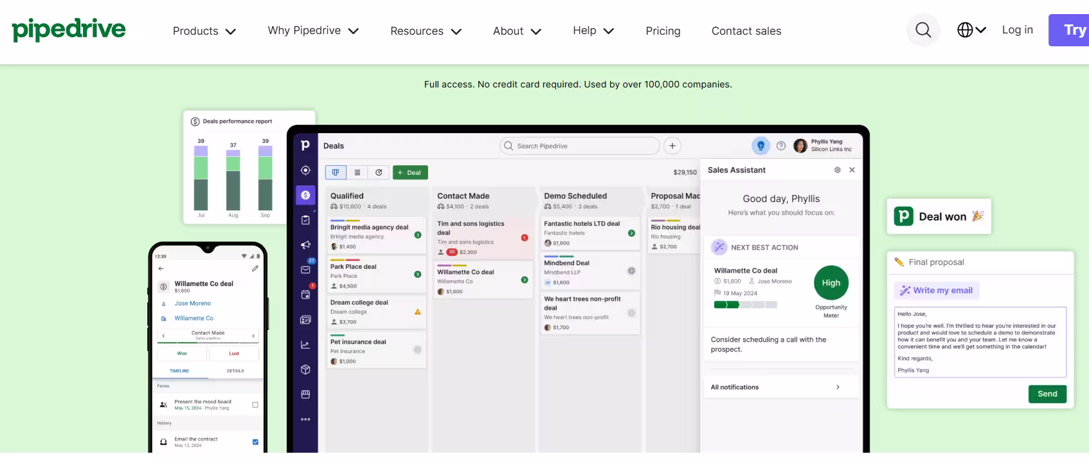This screenshot has width=1089, height=463.
Task: Tap the Lost button on the phone
Action: [234, 354]
